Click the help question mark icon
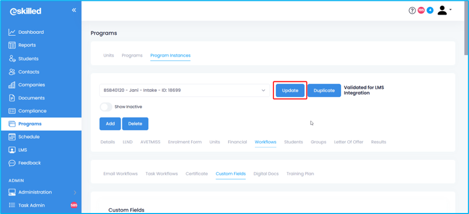The height and width of the screenshot is (214, 469). tap(412, 10)
